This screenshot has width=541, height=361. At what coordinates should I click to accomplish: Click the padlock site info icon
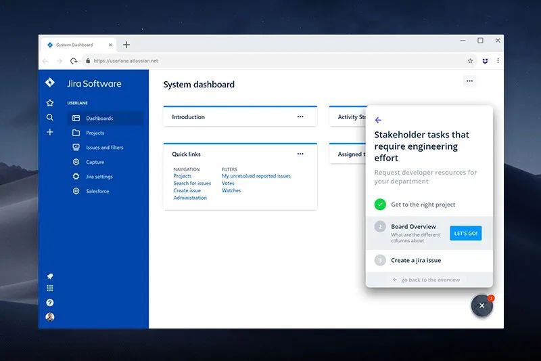point(88,61)
